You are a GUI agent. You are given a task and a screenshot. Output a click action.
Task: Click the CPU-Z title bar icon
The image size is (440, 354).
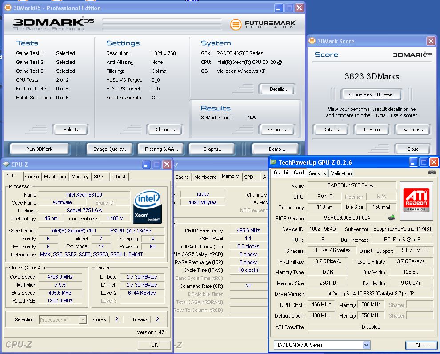click(x=6, y=164)
